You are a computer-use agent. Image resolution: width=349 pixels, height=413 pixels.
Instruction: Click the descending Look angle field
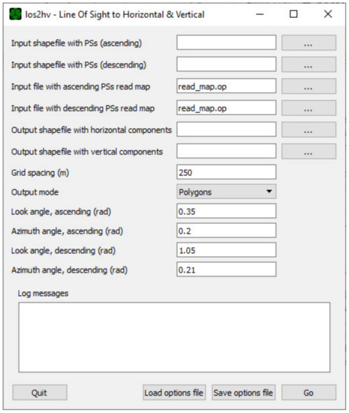coord(226,250)
